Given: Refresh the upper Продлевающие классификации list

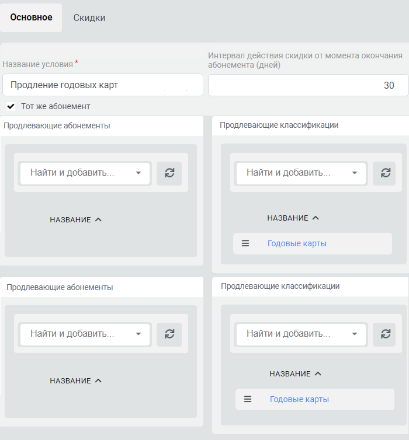Looking at the screenshot, I should pyautogui.click(x=384, y=173).
